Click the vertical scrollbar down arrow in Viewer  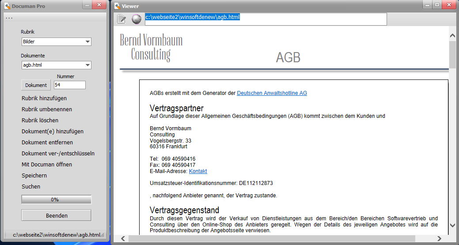452,225
